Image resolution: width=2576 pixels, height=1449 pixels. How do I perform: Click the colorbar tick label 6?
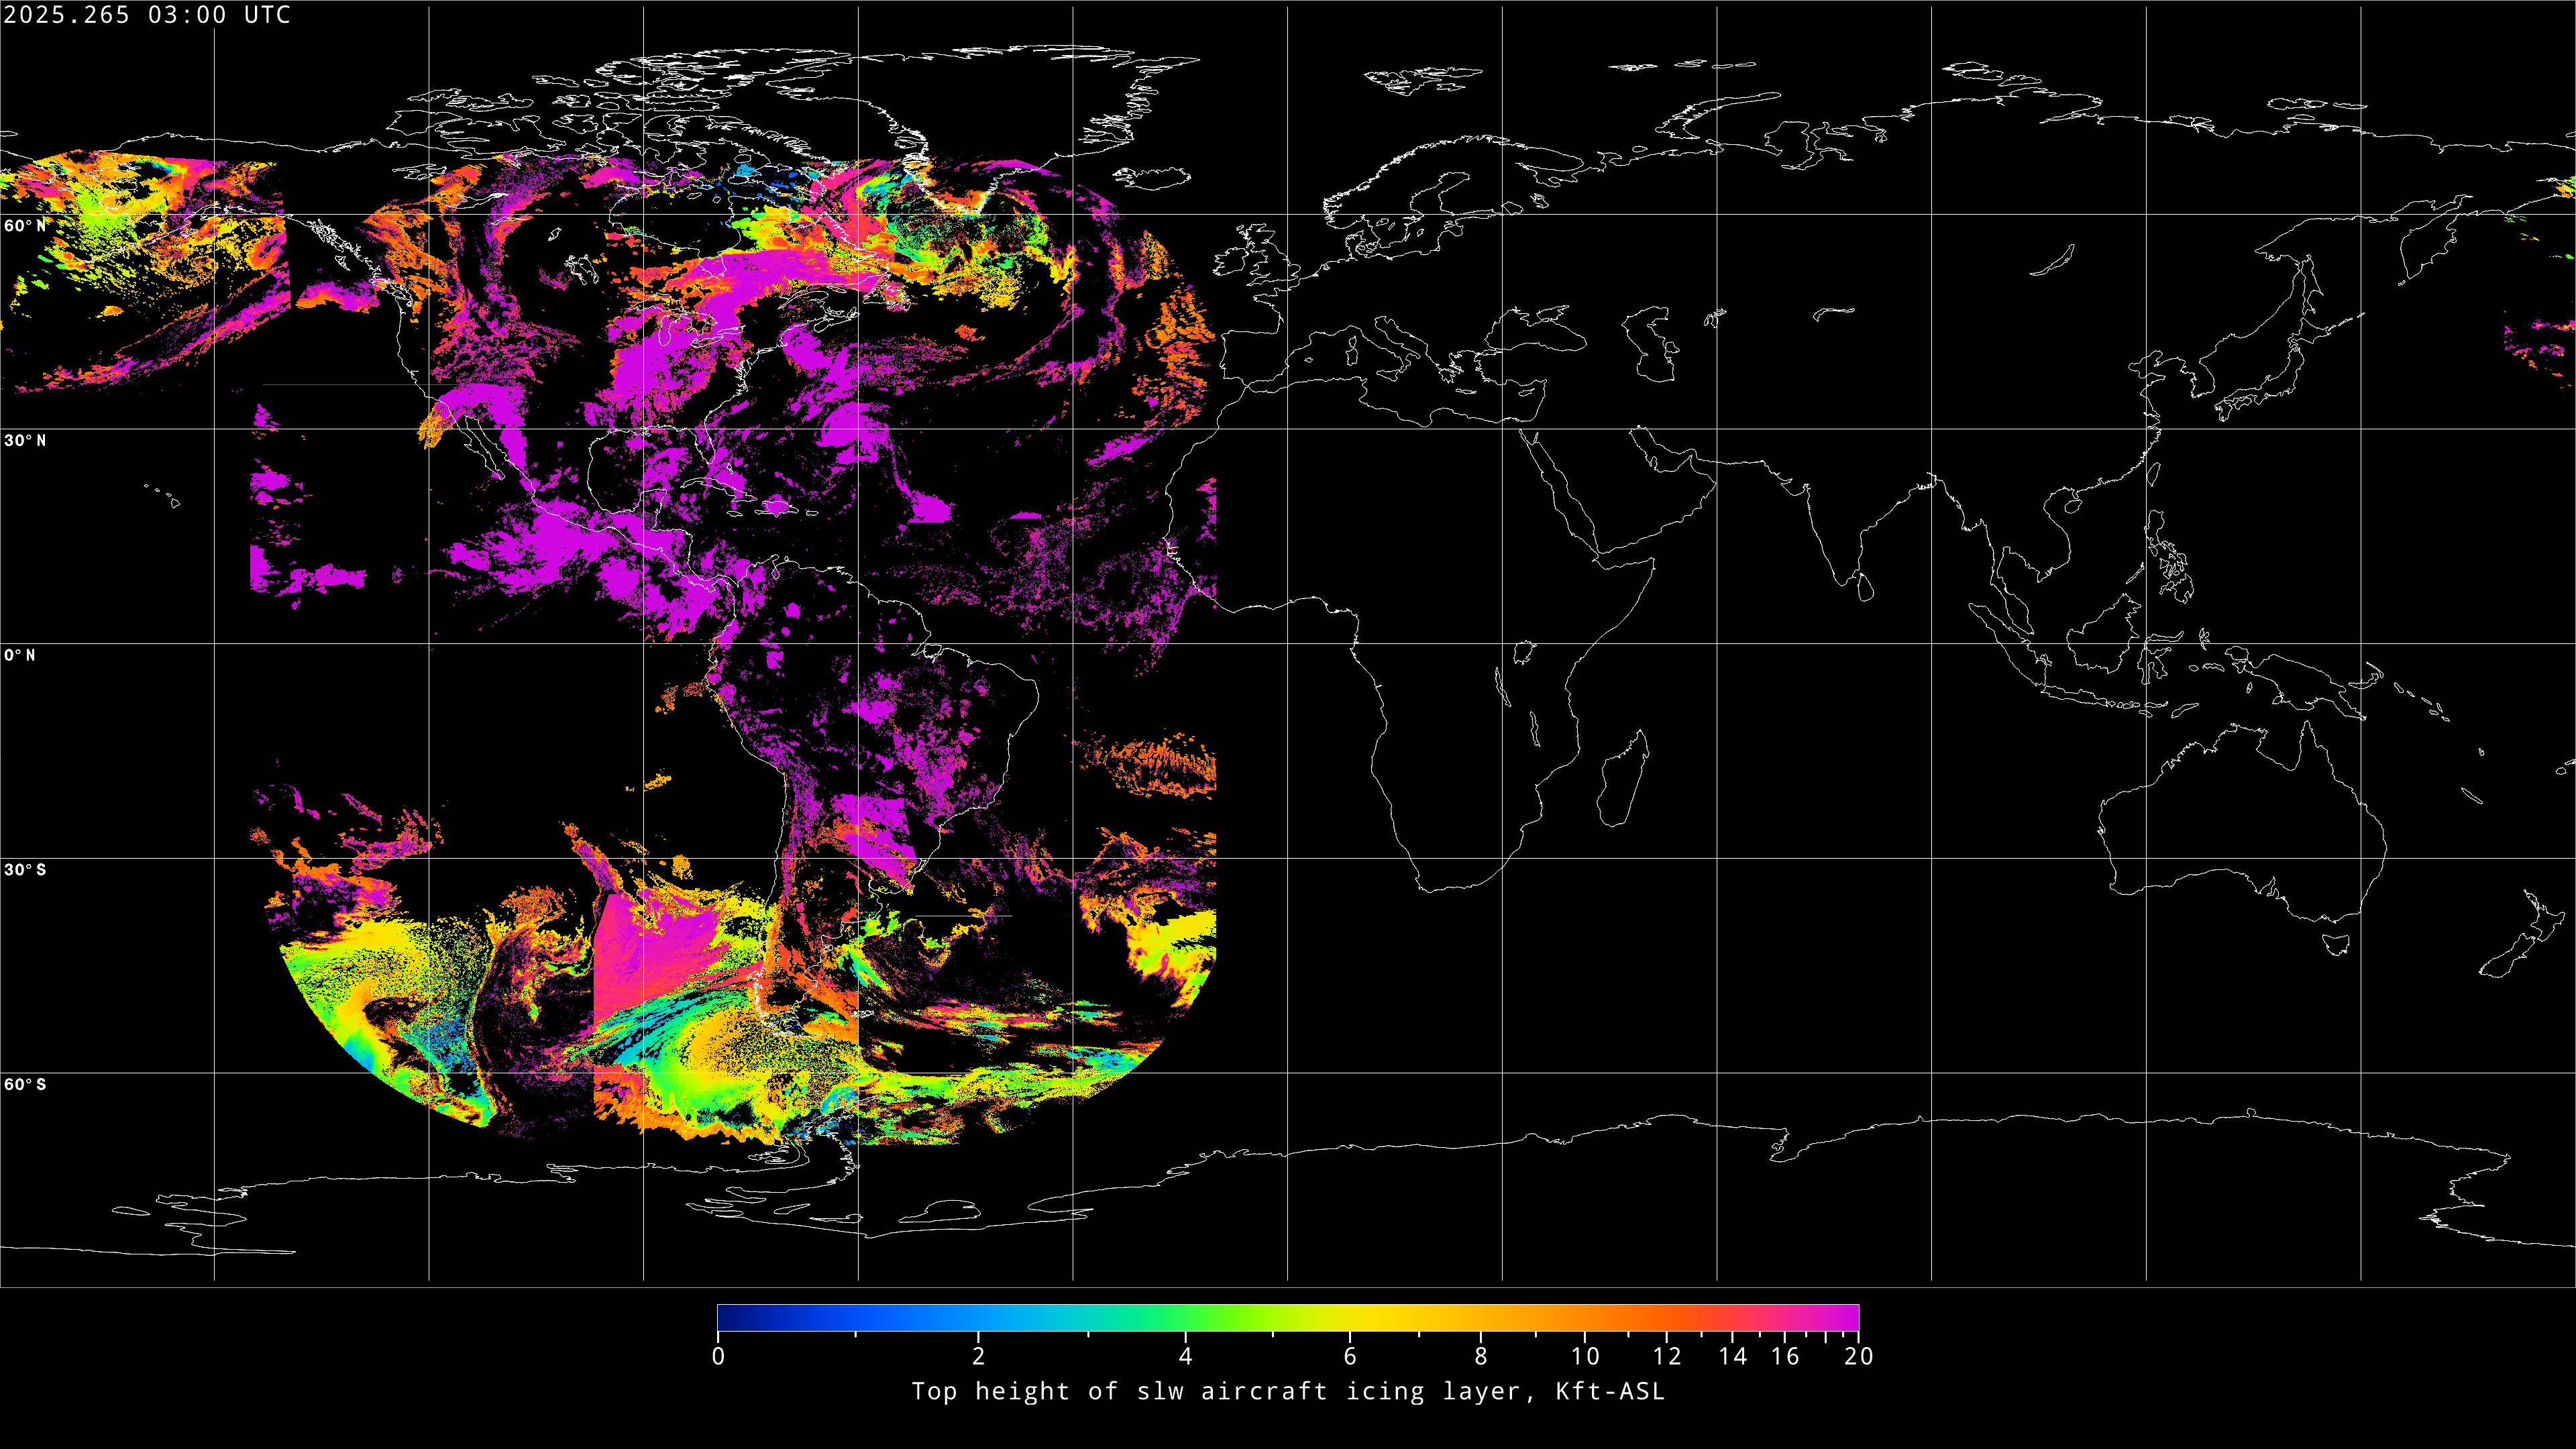tap(1350, 1357)
